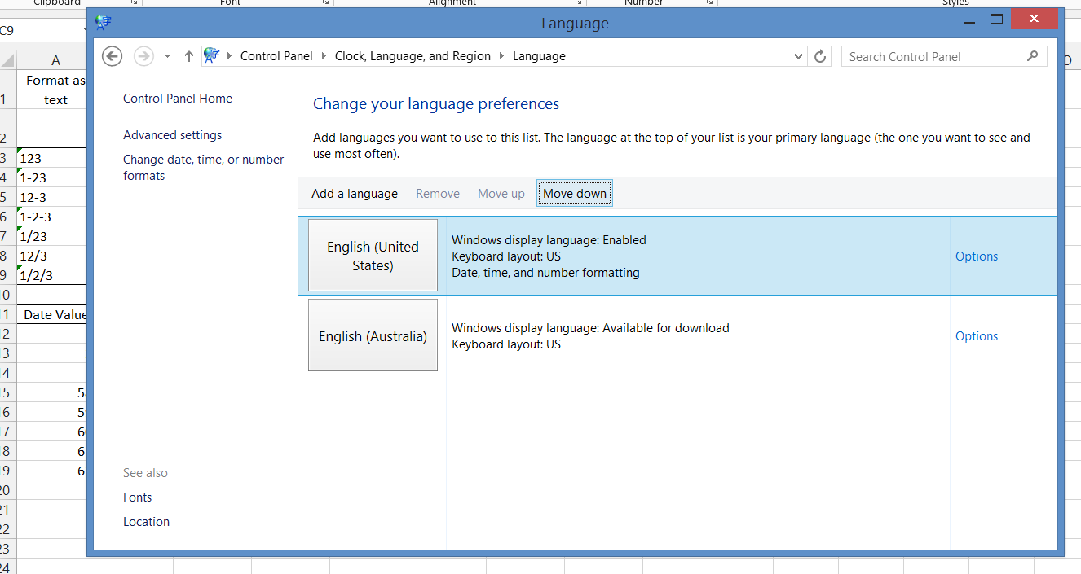
Task: Open the recent locations dropdown arrow
Action: click(x=167, y=56)
